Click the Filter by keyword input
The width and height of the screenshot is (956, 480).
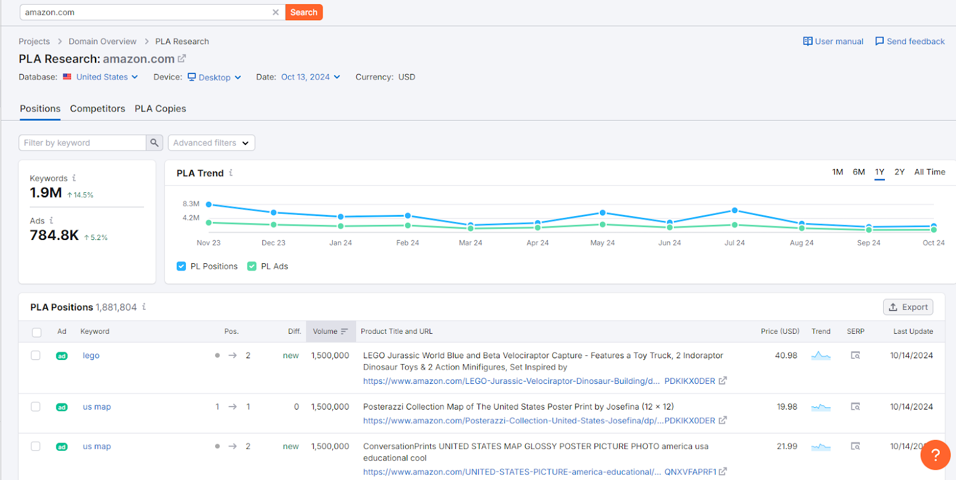[x=82, y=143]
